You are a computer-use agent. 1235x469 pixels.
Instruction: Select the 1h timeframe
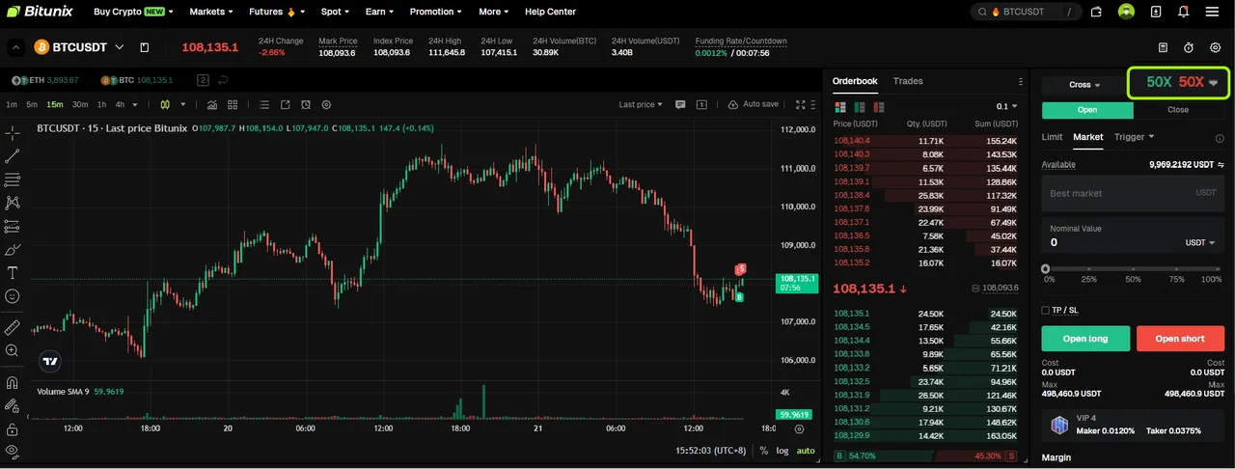pyautogui.click(x=101, y=104)
